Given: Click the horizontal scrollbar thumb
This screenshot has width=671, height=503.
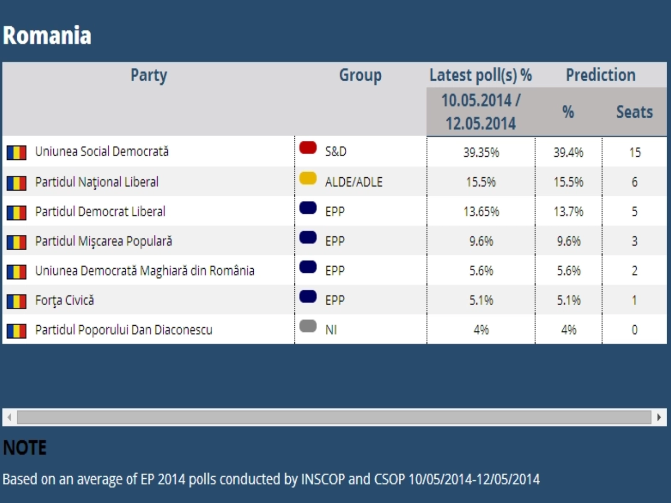Looking at the screenshot, I should tap(334, 417).
